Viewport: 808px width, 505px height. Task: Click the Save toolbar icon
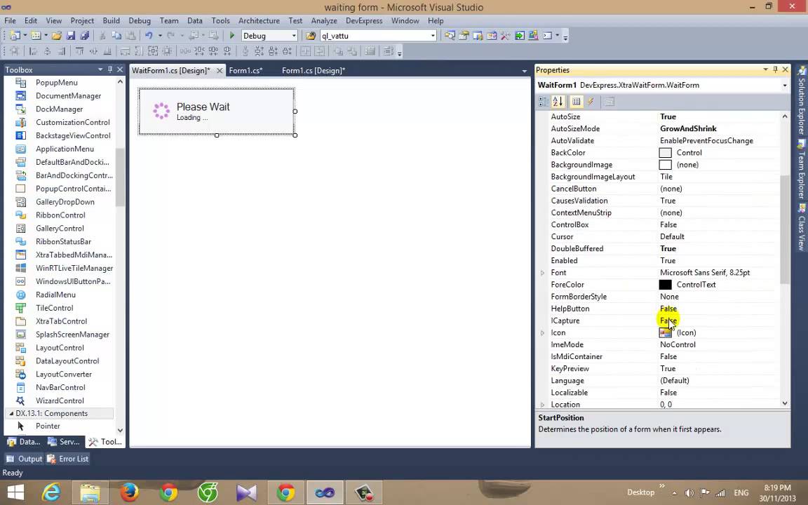click(x=71, y=36)
